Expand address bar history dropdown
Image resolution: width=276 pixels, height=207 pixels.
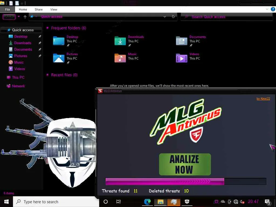coord(165,16)
